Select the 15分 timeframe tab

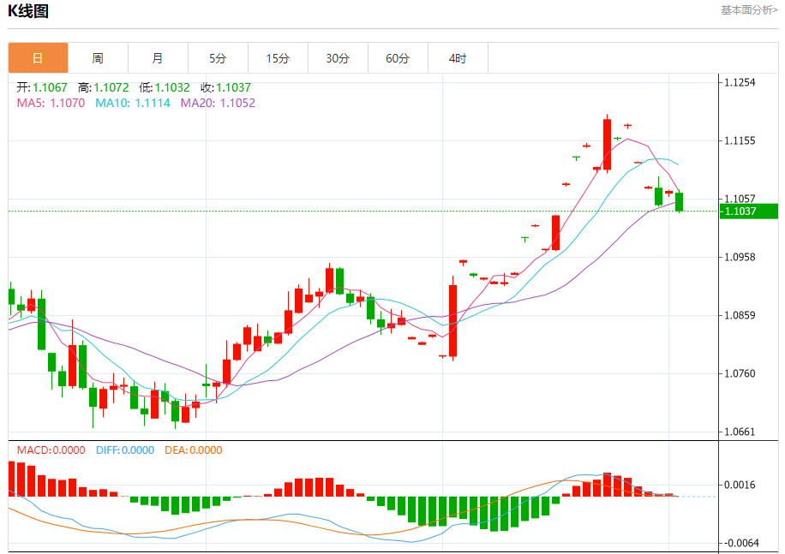point(278,58)
